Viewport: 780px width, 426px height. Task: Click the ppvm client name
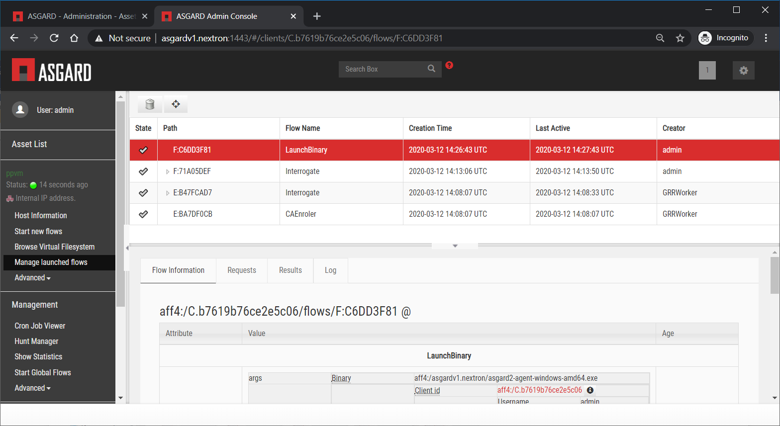[x=14, y=173]
